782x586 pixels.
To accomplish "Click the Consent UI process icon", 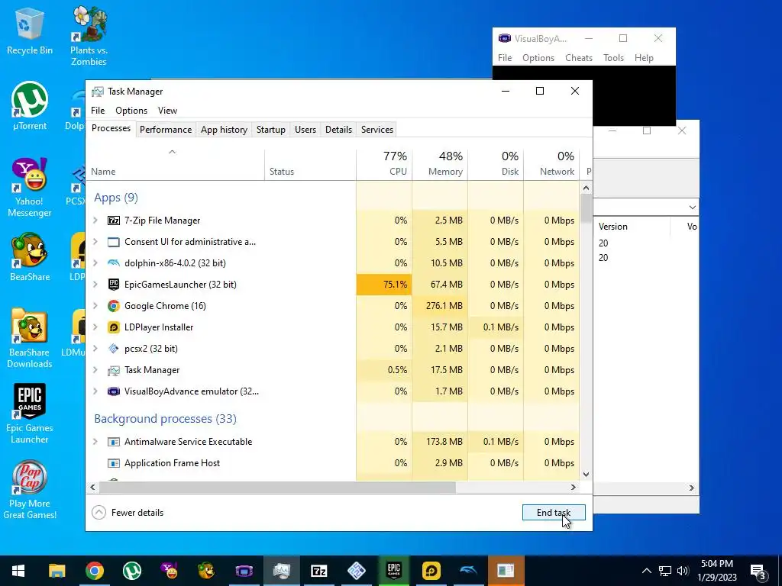I will coord(114,242).
